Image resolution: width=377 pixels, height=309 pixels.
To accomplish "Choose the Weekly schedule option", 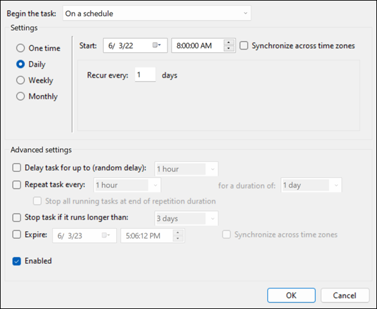I will coord(21,80).
